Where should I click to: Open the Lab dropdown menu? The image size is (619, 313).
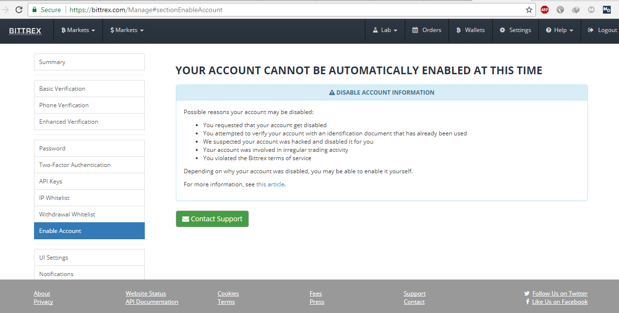click(385, 30)
